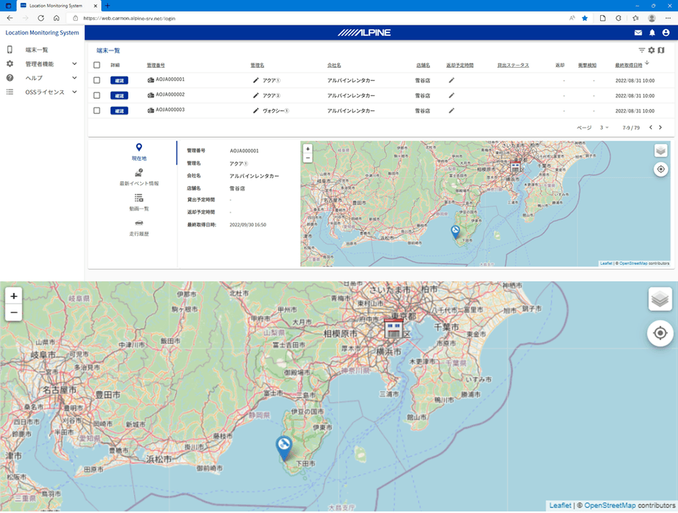Click the Leaflet link on enlarged bottom map

pos(560,506)
